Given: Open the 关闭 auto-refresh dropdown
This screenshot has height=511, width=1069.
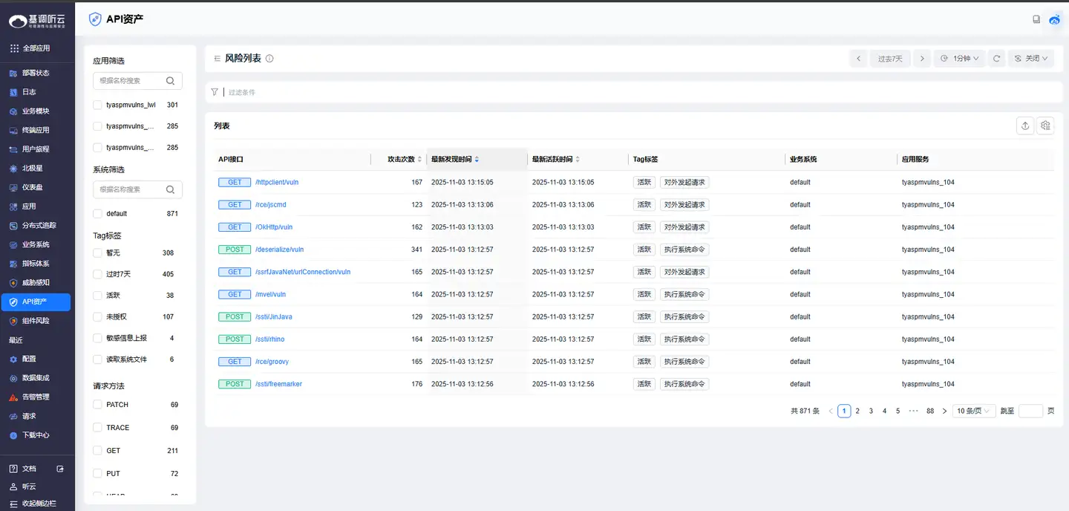Looking at the screenshot, I should tap(1031, 59).
